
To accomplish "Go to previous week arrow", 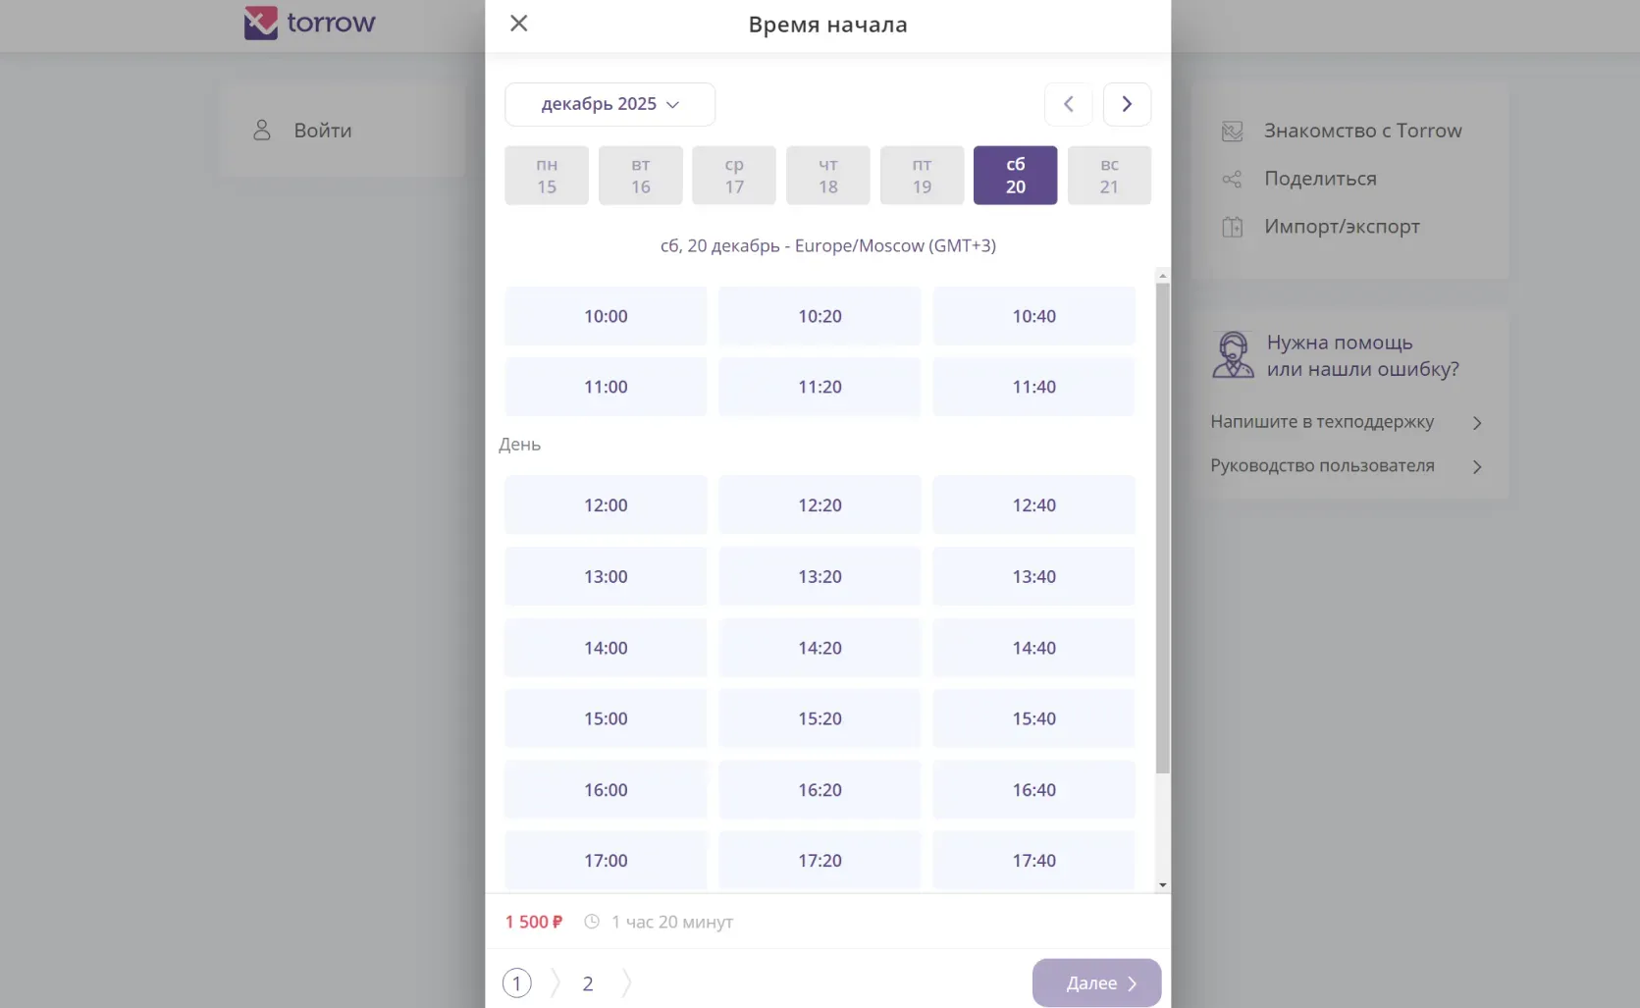I will 1069,104.
